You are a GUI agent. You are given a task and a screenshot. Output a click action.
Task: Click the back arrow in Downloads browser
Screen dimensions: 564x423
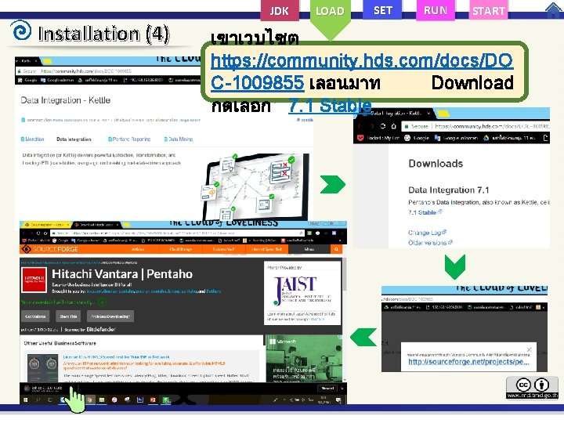360,126
